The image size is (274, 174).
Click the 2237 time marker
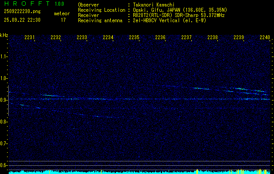(186, 38)
